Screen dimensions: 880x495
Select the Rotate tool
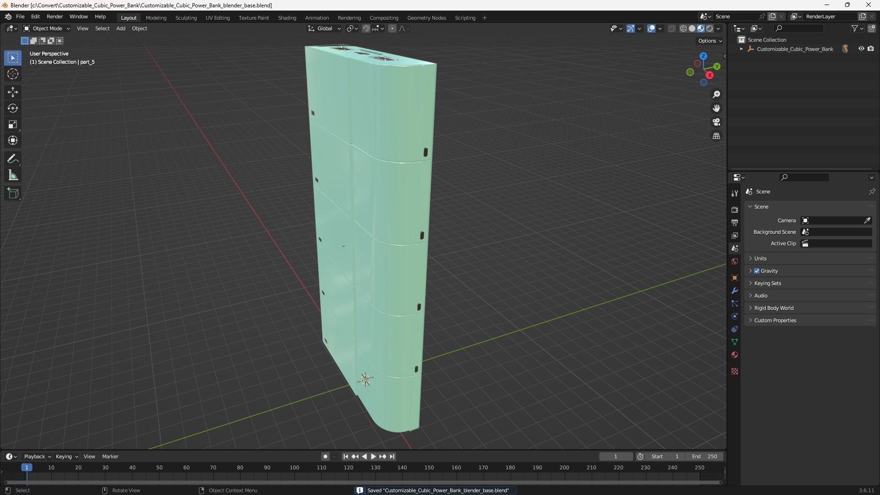(13, 108)
